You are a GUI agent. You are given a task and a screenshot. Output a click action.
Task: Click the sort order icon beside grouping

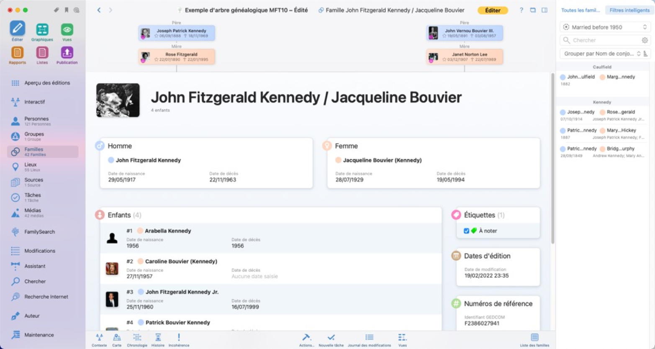point(645,54)
